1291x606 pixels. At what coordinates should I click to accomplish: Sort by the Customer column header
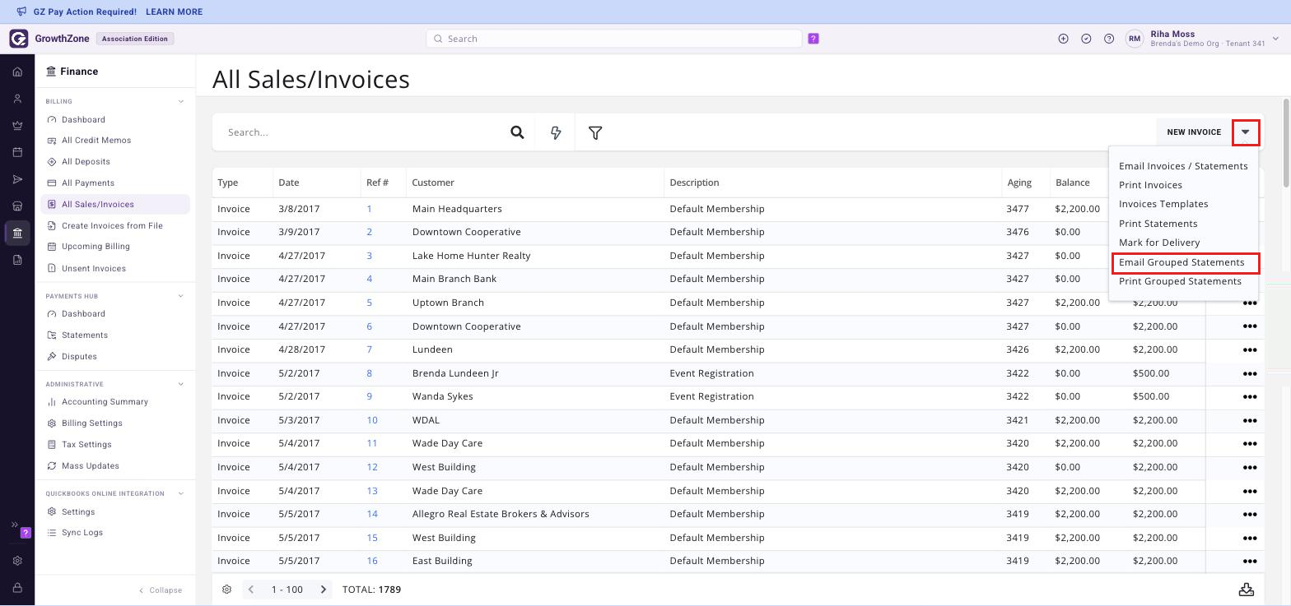pos(433,183)
